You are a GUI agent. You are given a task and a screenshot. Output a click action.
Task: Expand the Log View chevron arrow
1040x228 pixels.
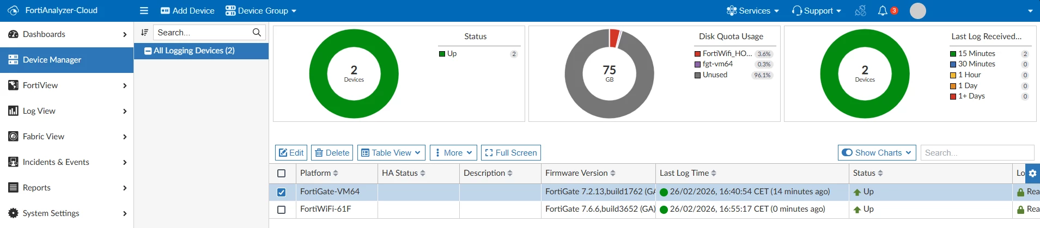click(x=125, y=111)
